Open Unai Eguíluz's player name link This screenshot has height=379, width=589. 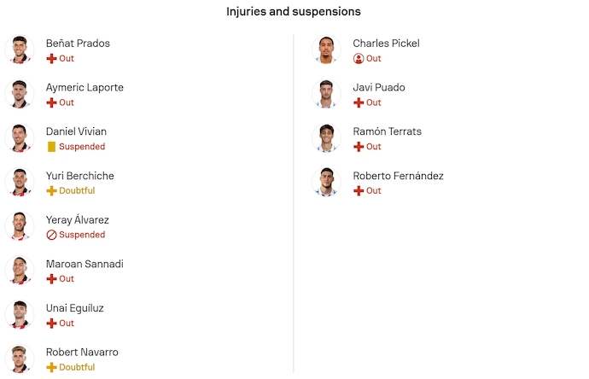point(75,308)
